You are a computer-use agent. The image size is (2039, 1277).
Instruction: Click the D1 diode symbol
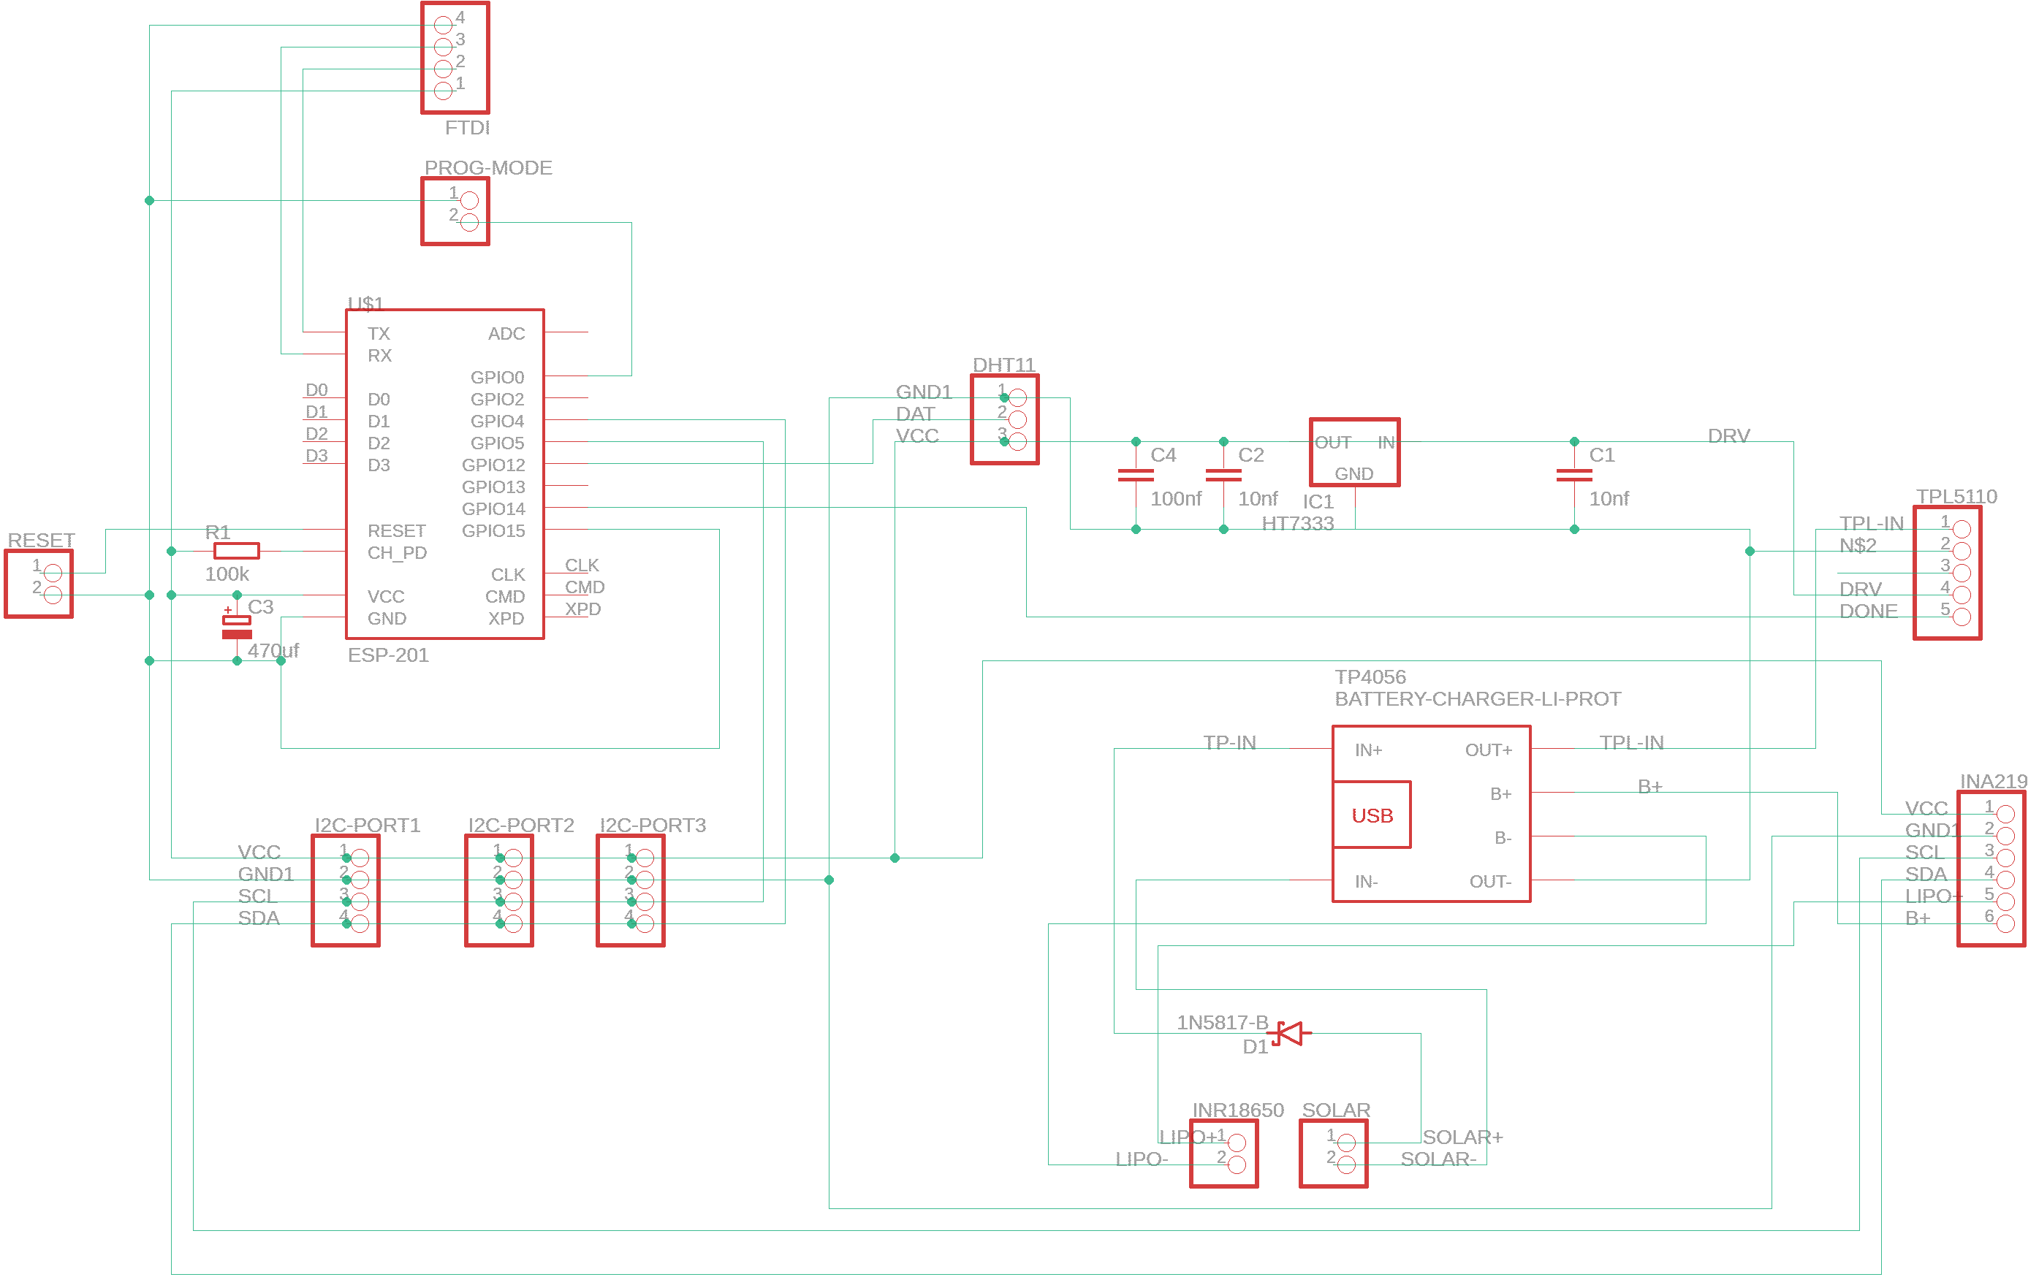(1289, 1033)
